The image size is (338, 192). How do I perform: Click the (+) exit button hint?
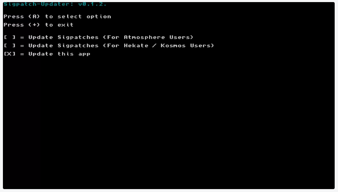tap(34, 25)
